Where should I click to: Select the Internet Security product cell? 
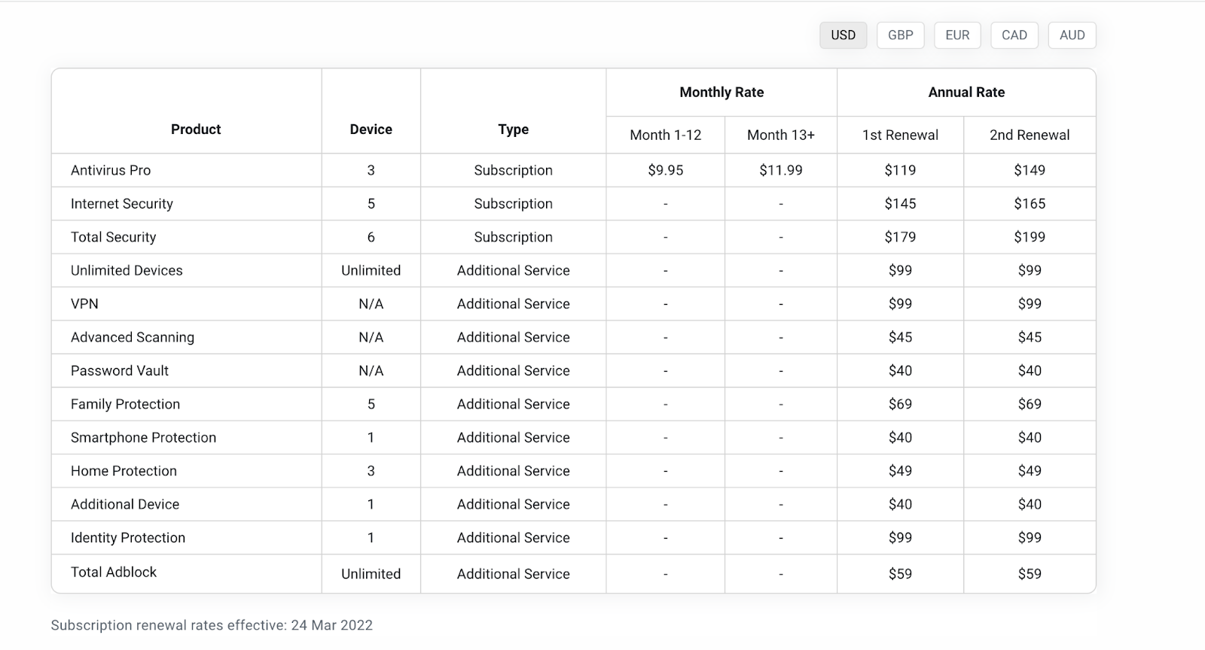[x=122, y=204]
